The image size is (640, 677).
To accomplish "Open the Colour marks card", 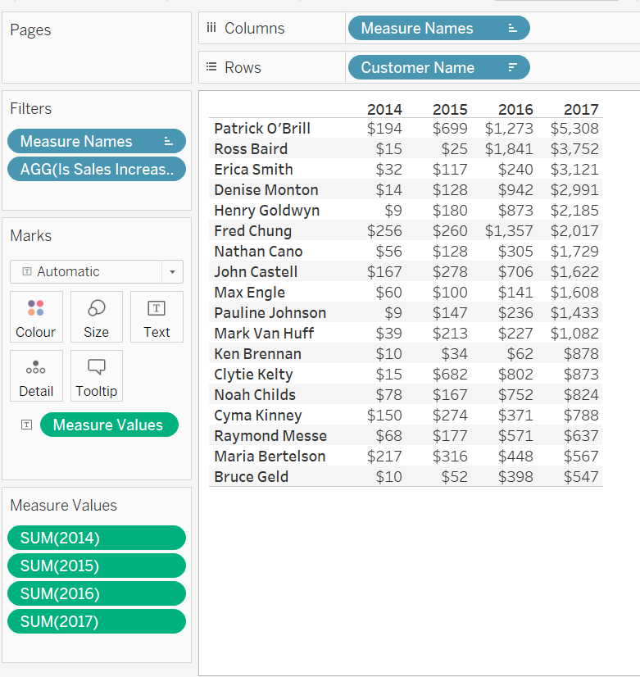I will [36, 317].
